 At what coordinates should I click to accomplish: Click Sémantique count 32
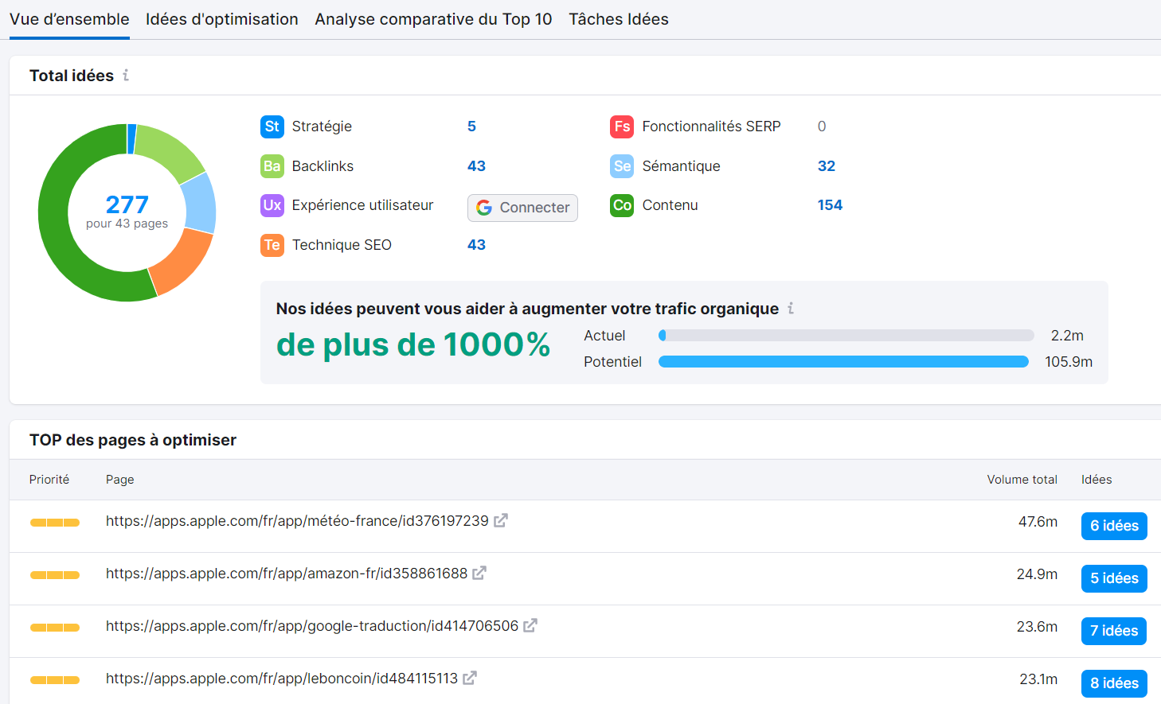click(827, 166)
